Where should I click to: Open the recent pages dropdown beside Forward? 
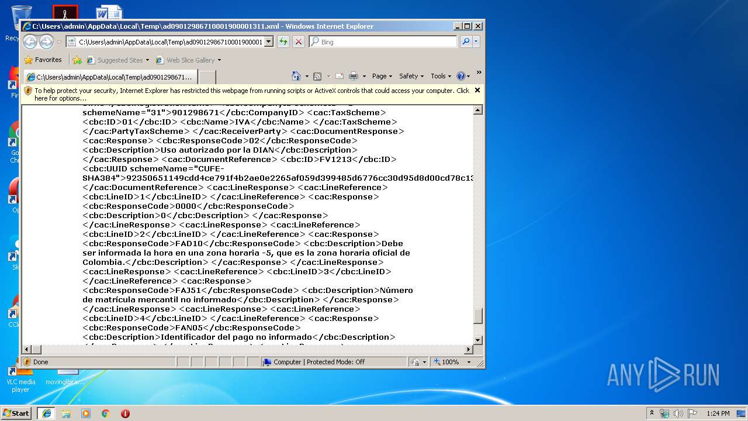pyautogui.click(x=59, y=42)
